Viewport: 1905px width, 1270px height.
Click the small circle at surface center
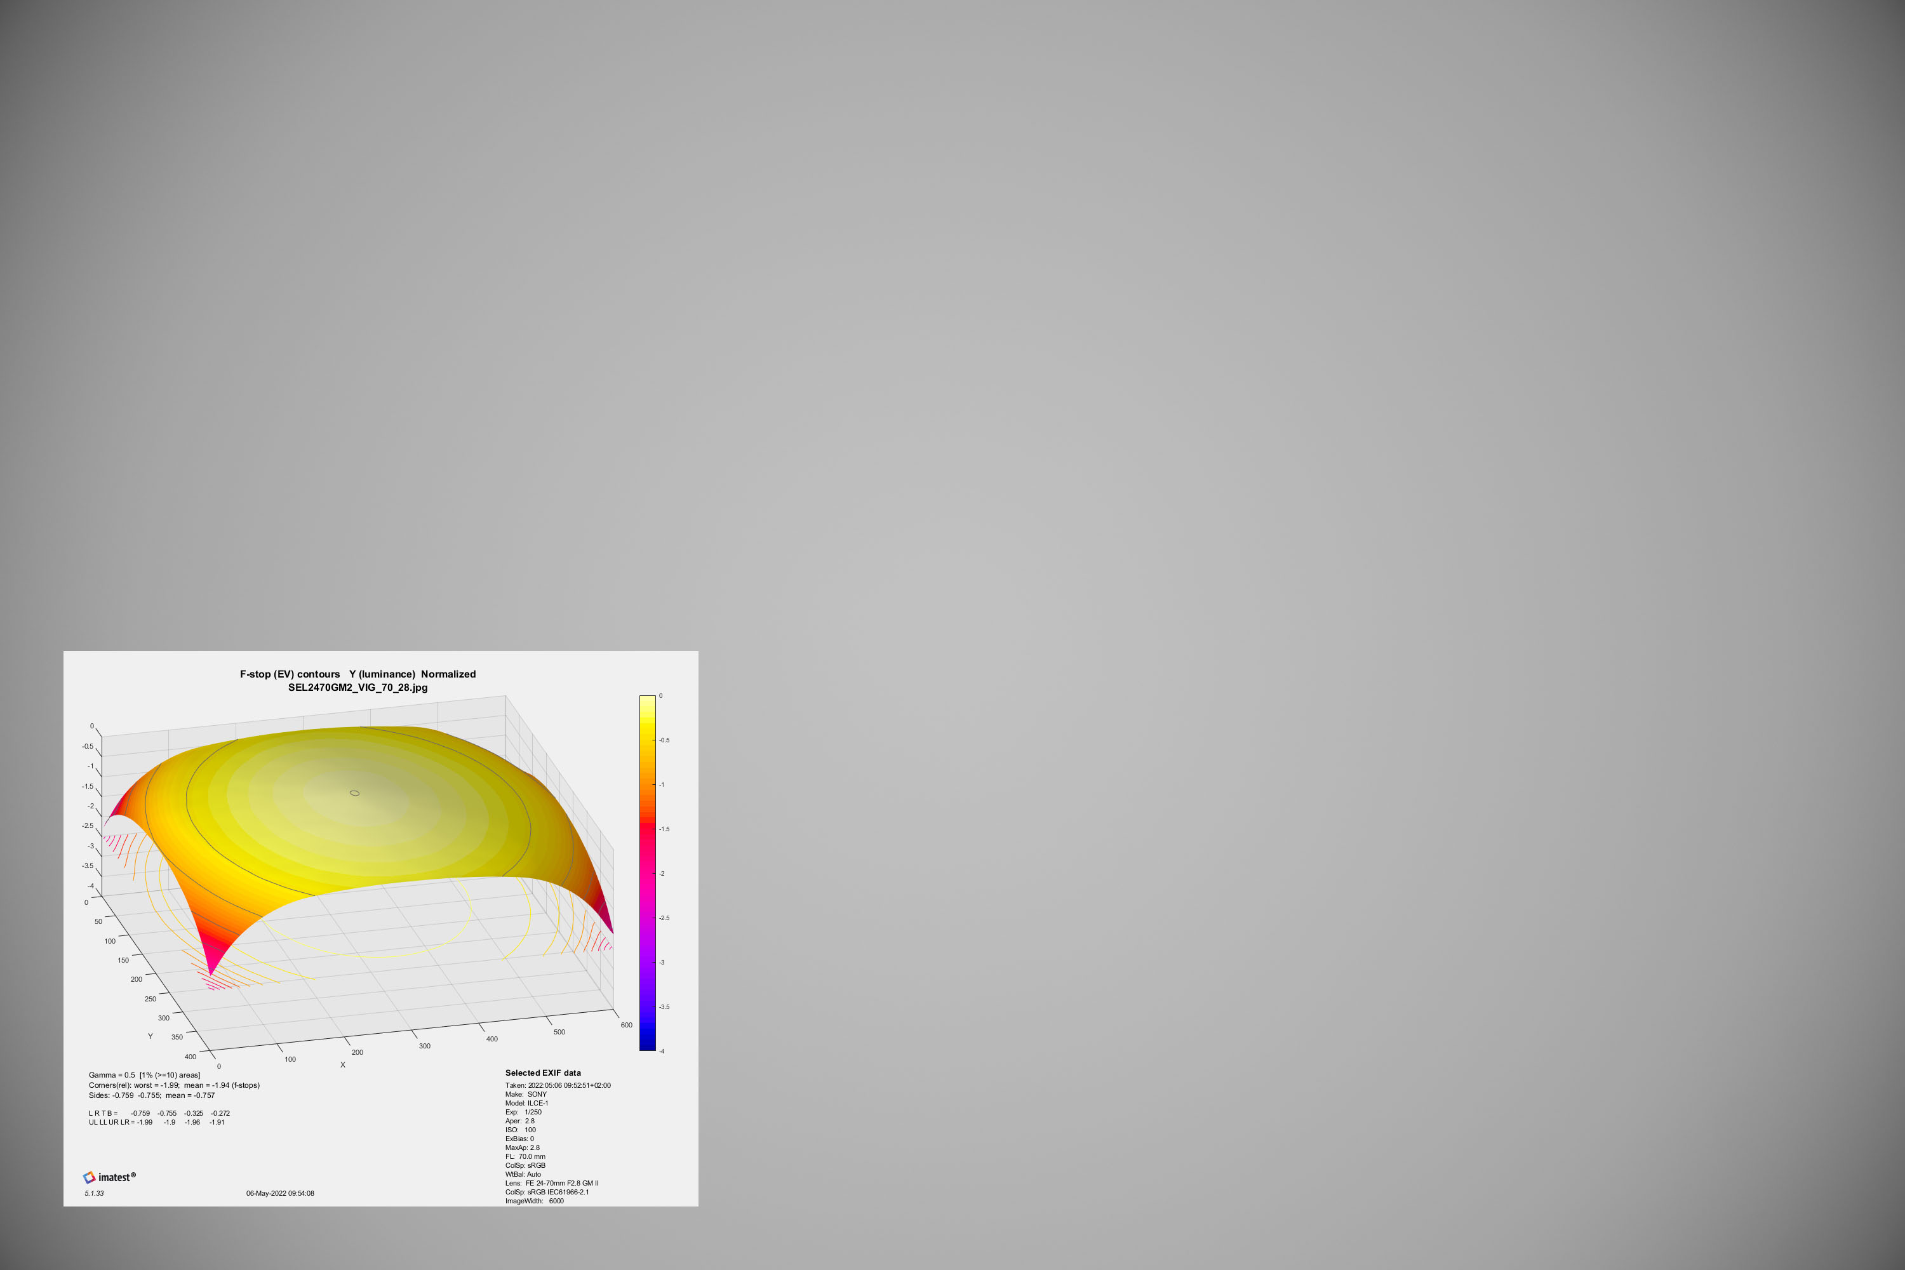(355, 793)
